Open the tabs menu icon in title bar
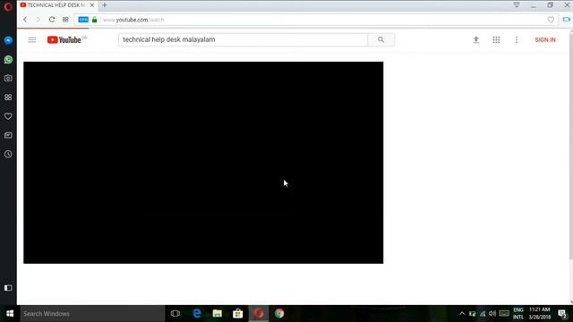 [x=517, y=5]
